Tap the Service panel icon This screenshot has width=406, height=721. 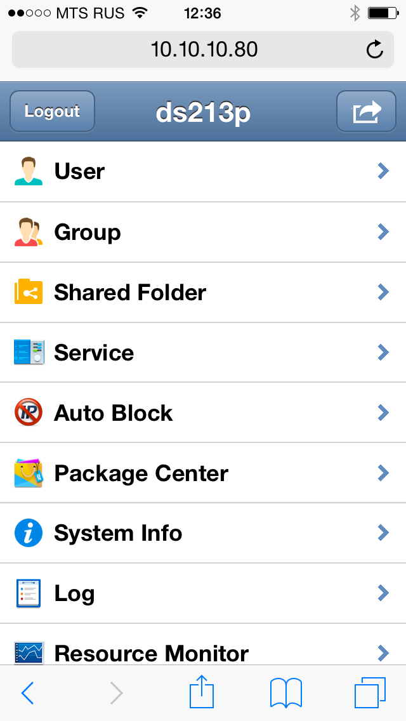click(29, 352)
